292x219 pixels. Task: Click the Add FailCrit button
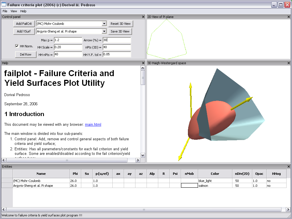[24, 24]
